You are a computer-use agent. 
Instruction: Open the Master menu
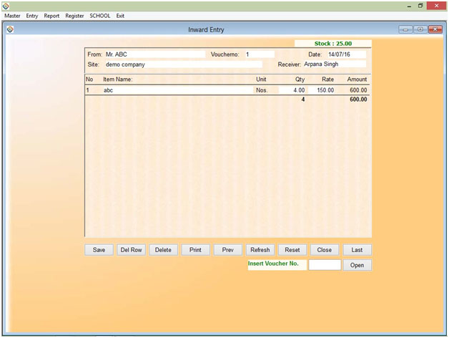(x=12, y=16)
